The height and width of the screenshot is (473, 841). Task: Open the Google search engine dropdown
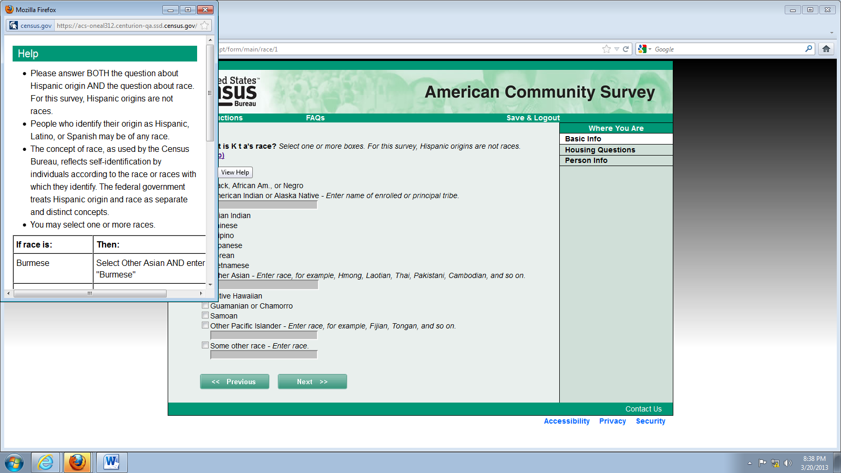click(644, 49)
